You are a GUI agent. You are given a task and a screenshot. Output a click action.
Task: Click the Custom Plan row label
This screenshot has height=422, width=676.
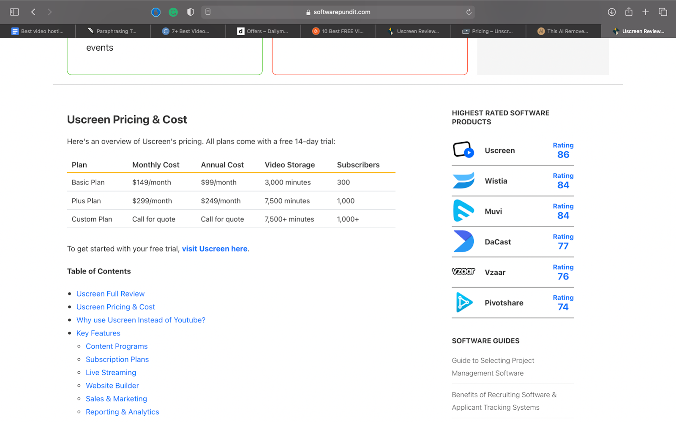[x=92, y=219]
